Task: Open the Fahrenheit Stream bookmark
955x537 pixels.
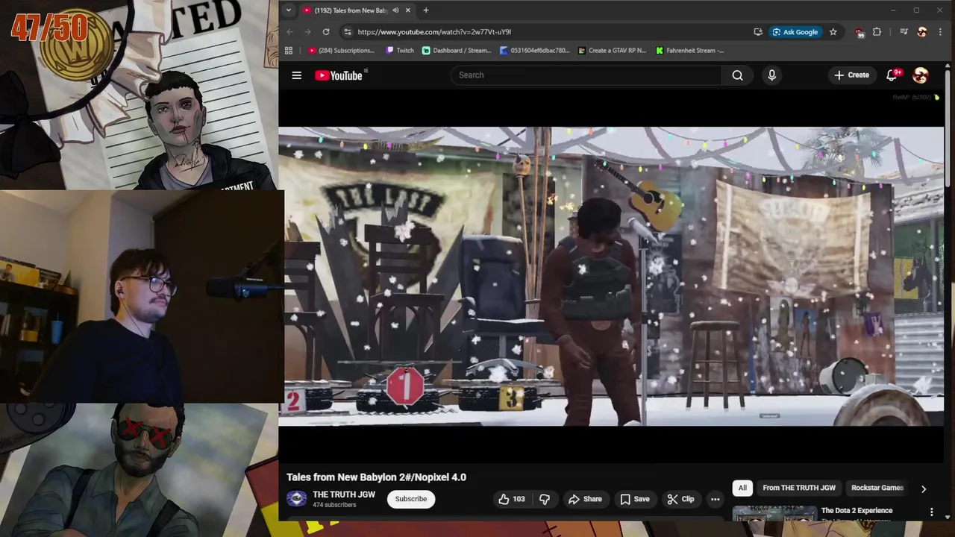Action: point(690,51)
